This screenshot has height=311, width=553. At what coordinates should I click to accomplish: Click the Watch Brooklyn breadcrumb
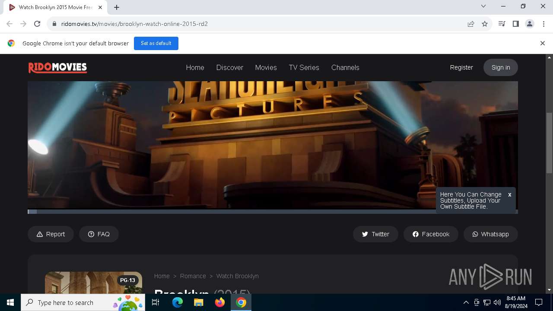(237, 276)
